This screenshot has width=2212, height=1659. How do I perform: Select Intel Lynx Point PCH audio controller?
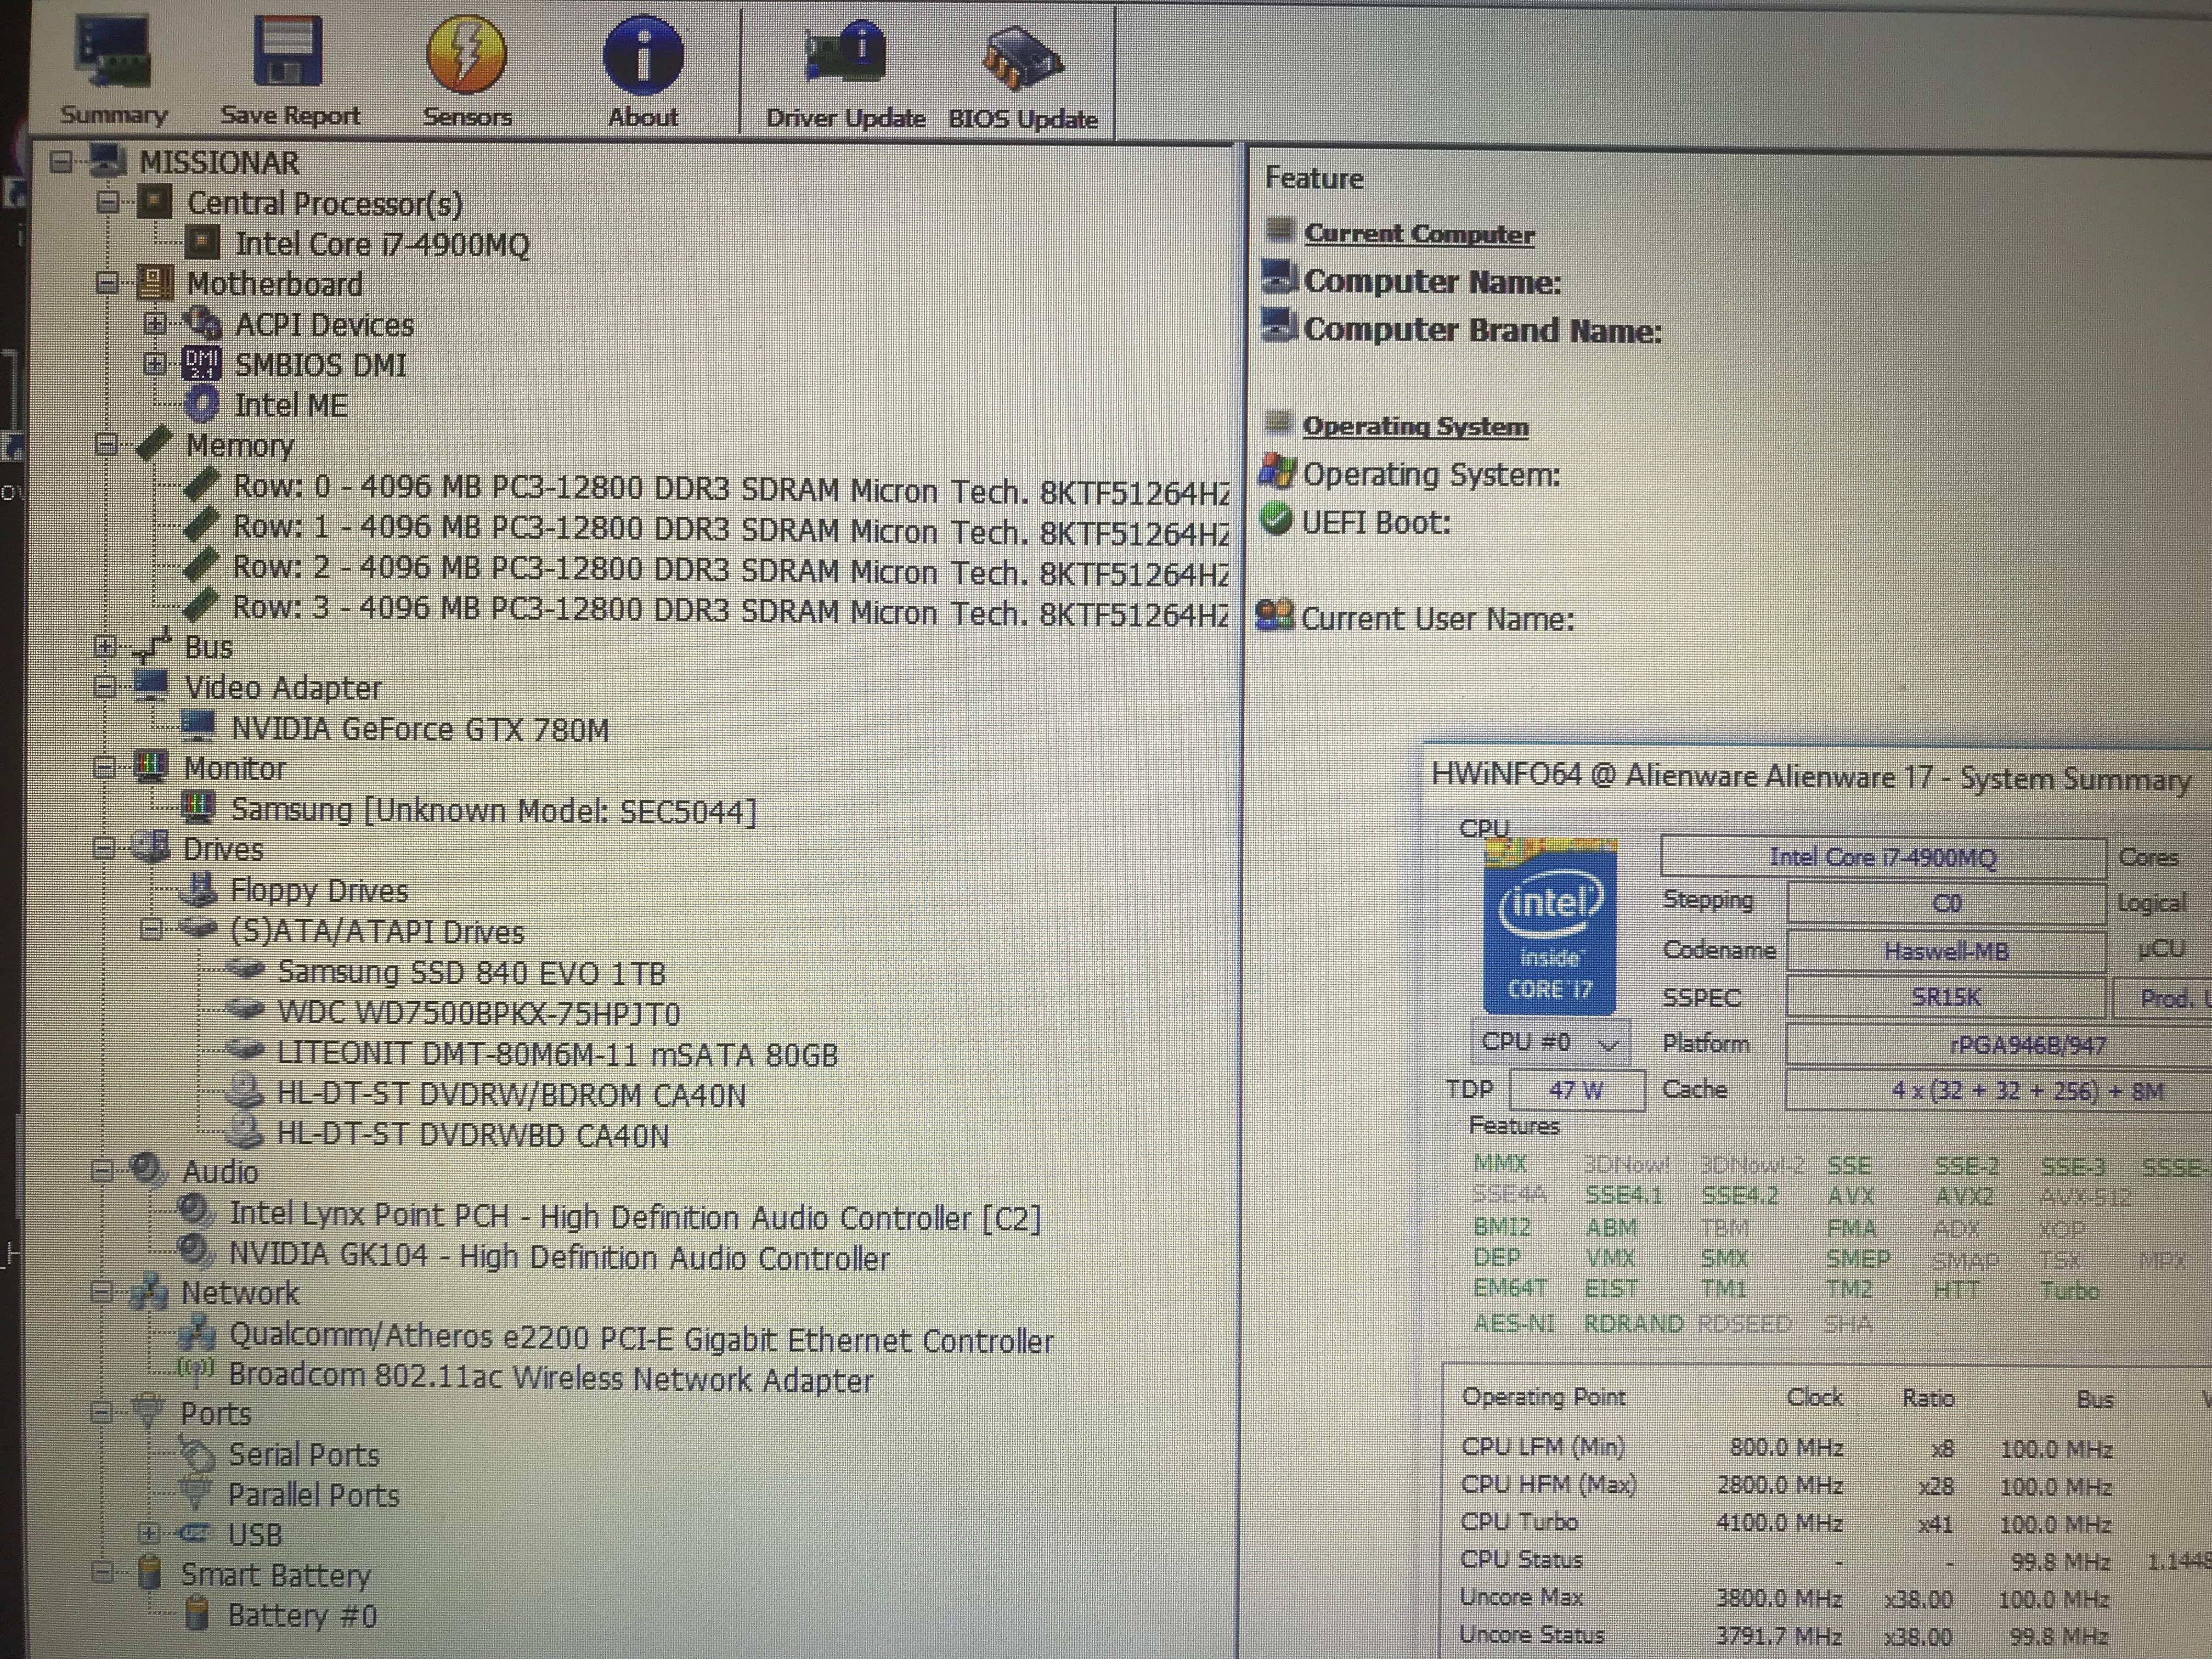pyautogui.click(x=636, y=1217)
